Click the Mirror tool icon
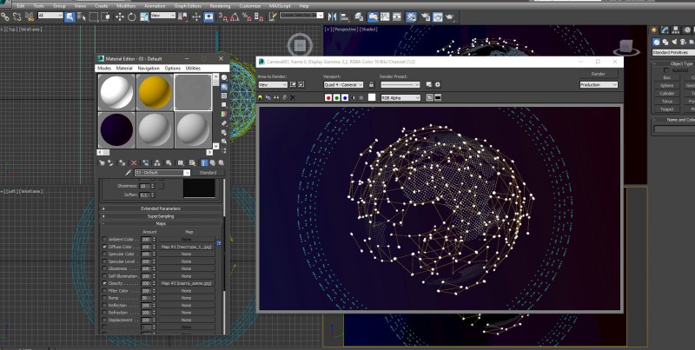This screenshot has height=350, width=695. click(332, 17)
